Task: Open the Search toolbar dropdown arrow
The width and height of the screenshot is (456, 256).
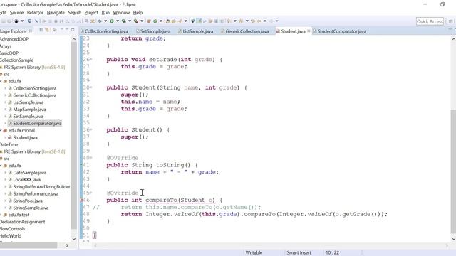Action: pos(185,21)
